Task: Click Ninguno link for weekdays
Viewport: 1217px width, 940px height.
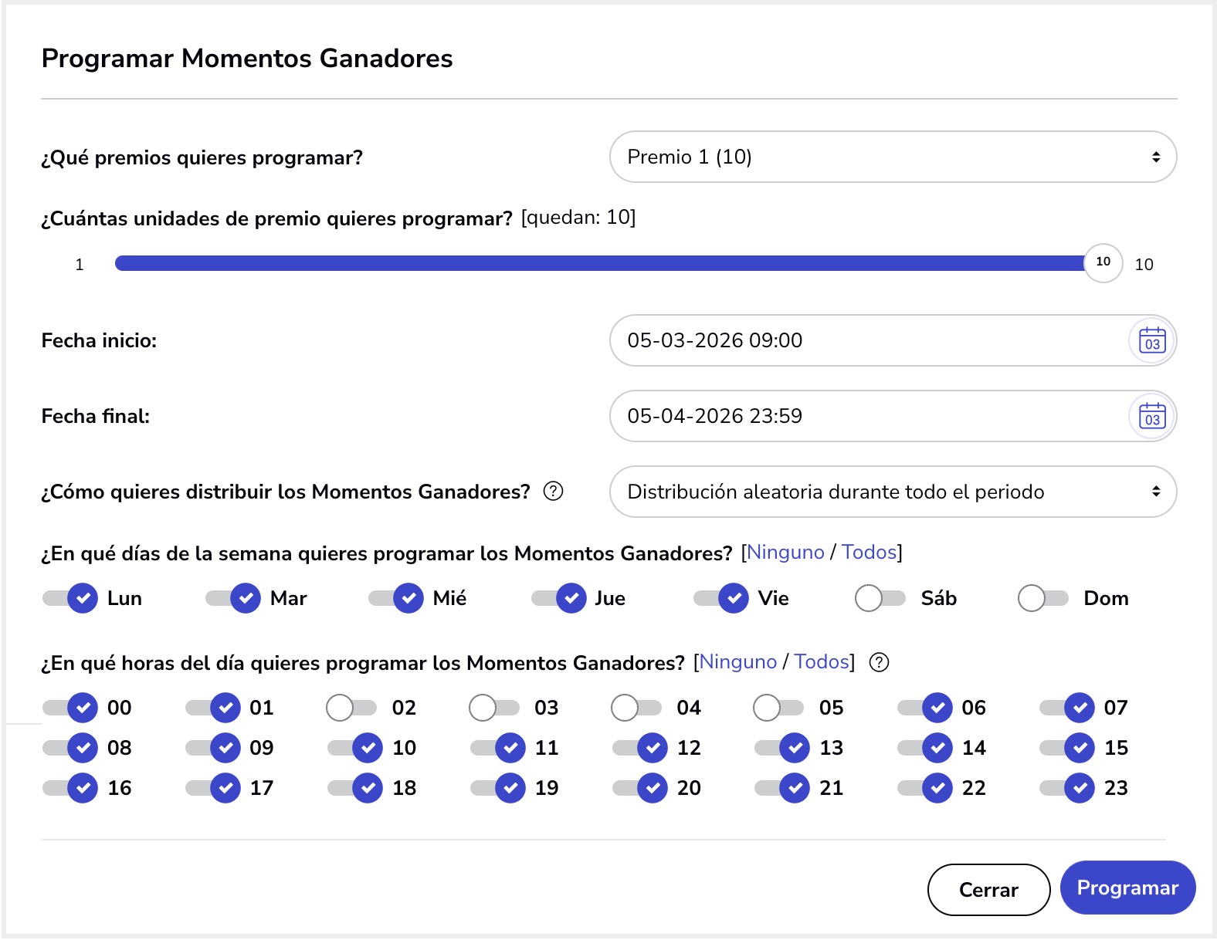Action: 785,553
